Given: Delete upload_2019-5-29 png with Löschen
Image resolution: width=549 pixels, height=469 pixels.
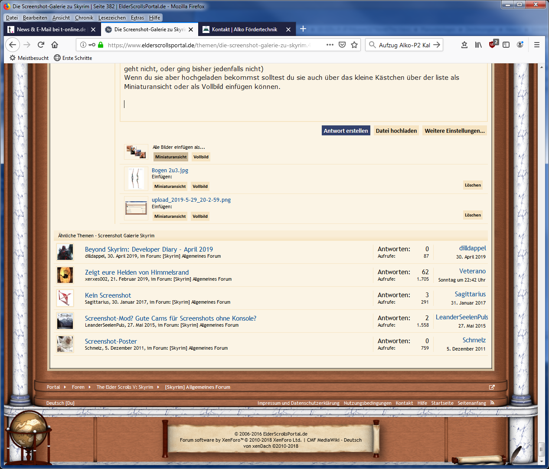Looking at the screenshot, I should coord(473,215).
